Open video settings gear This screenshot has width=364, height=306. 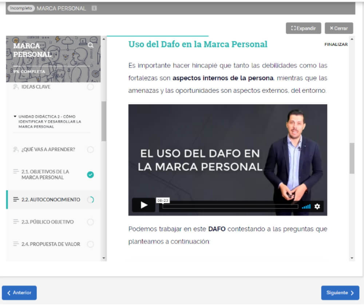[x=317, y=207]
